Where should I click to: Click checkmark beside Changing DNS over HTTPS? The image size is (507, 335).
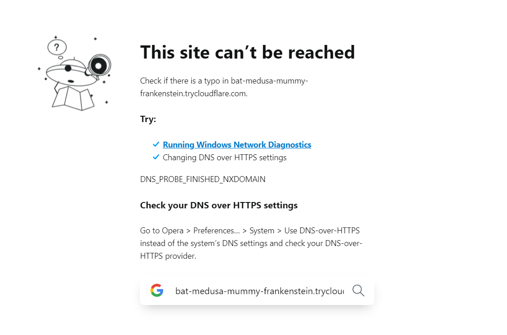point(156,157)
